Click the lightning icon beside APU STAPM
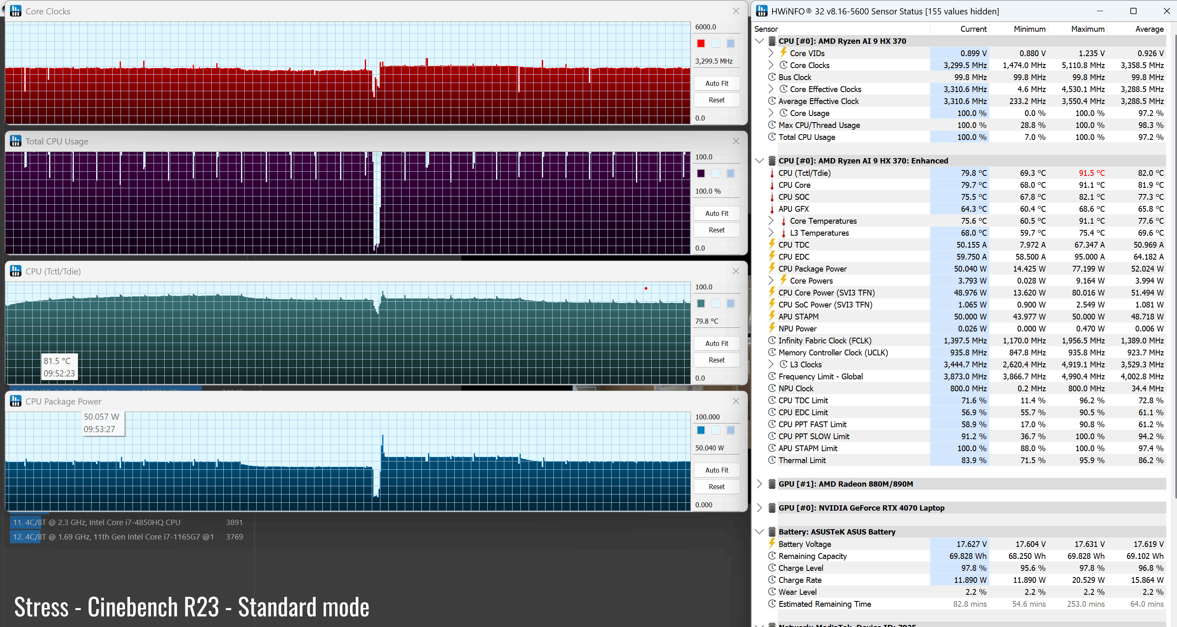The image size is (1177, 627). [772, 316]
